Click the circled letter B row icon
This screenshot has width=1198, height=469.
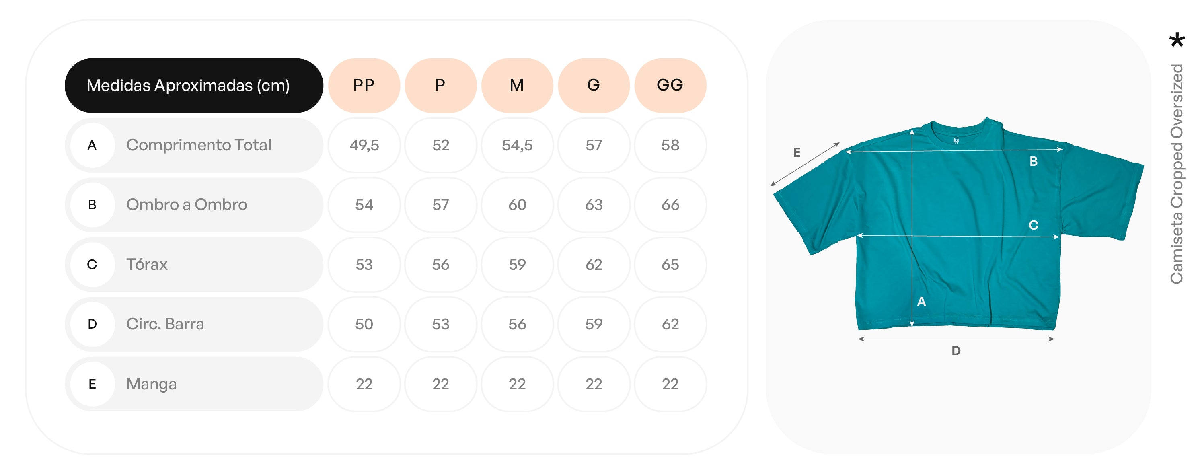[92, 205]
